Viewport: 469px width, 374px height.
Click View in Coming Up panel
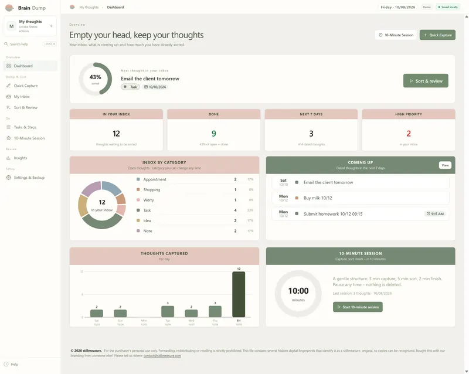tap(445, 165)
